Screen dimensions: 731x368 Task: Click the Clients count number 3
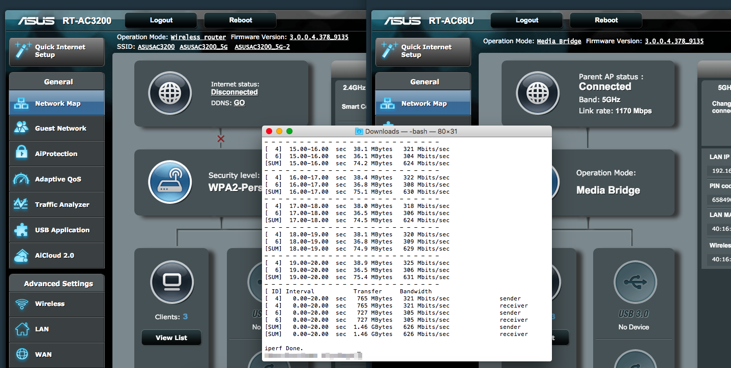185,317
